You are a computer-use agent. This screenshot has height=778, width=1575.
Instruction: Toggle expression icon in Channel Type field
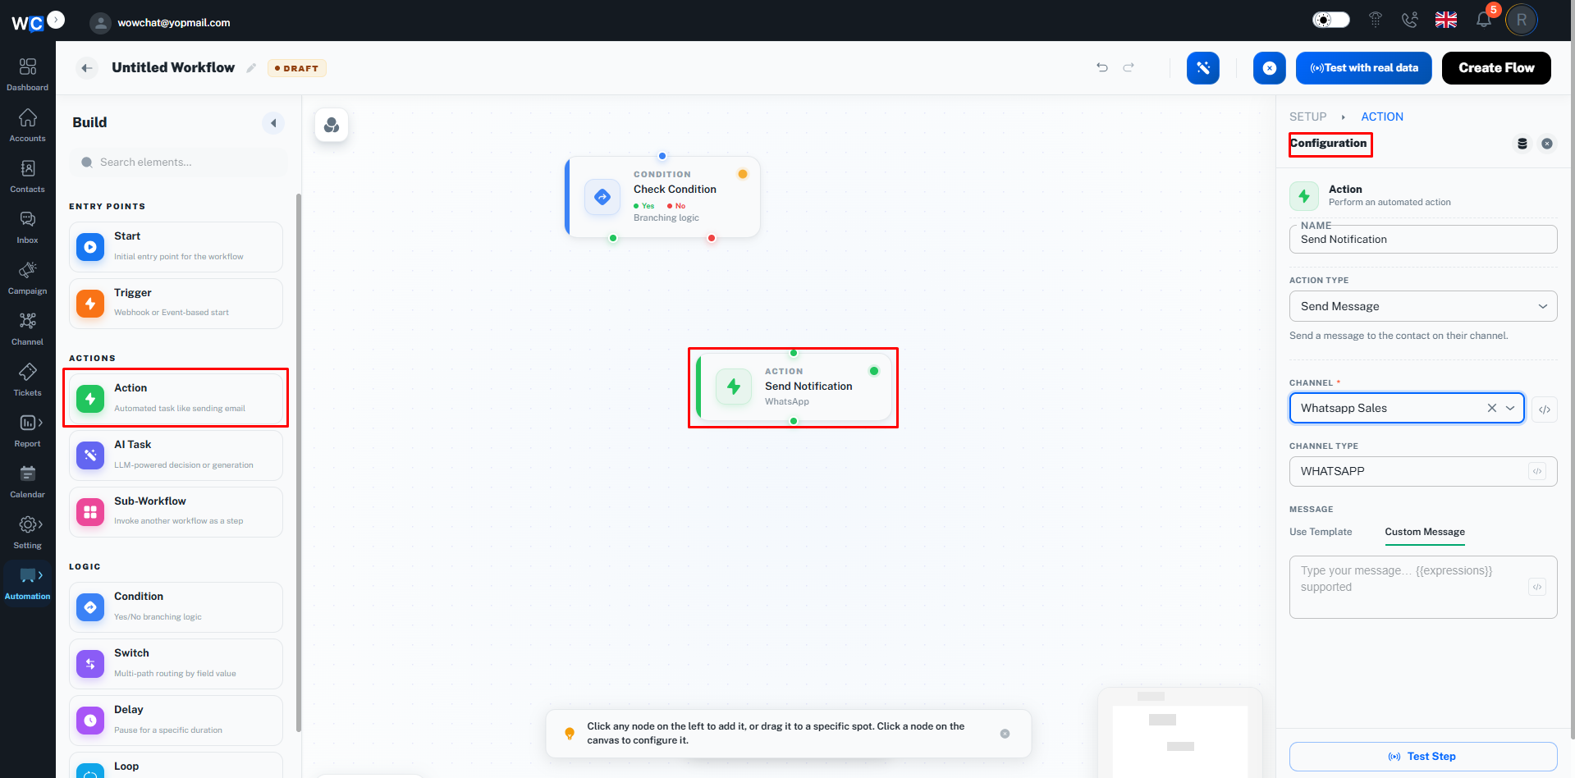pos(1537,471)
